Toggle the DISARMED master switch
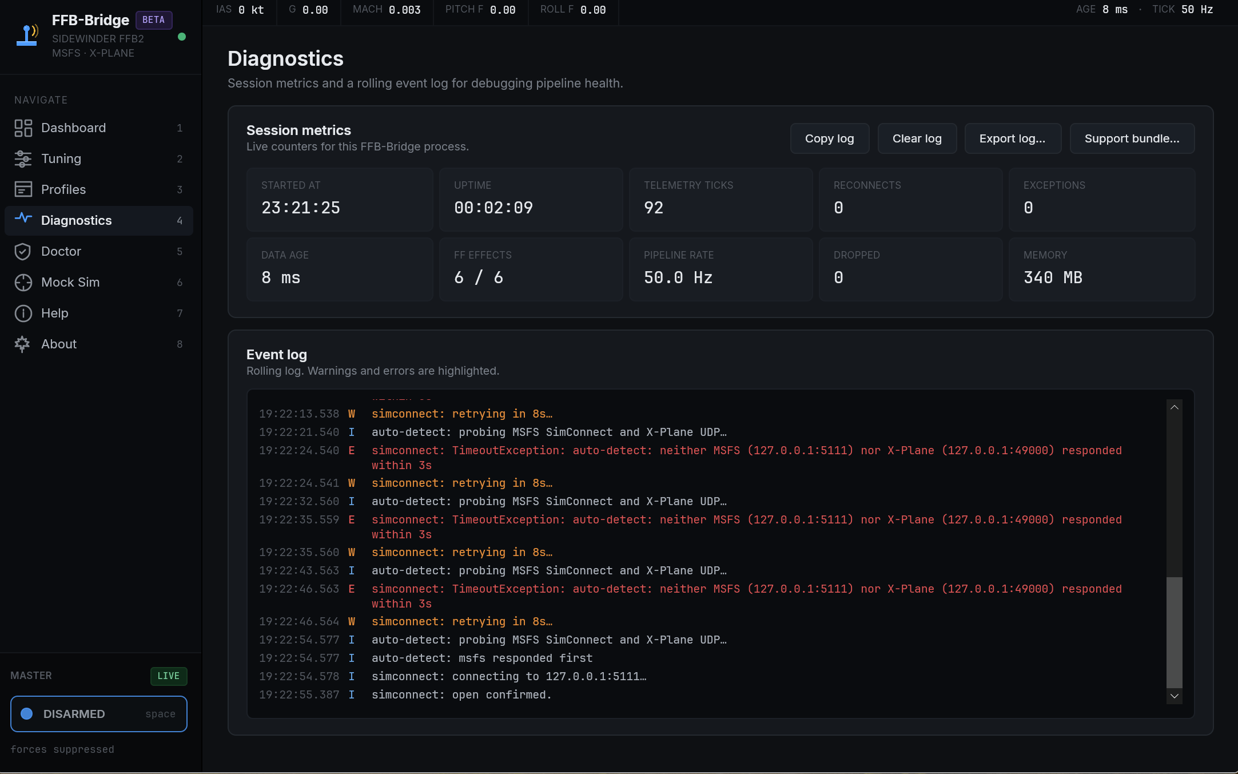 (x=98, y=714)
